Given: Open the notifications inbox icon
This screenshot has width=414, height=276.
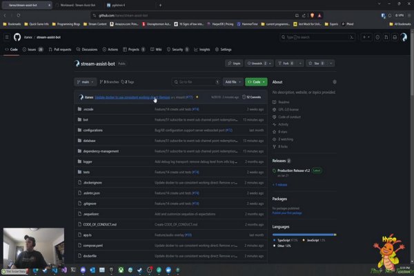Looking at the screenshot, I should coord(395,37).
